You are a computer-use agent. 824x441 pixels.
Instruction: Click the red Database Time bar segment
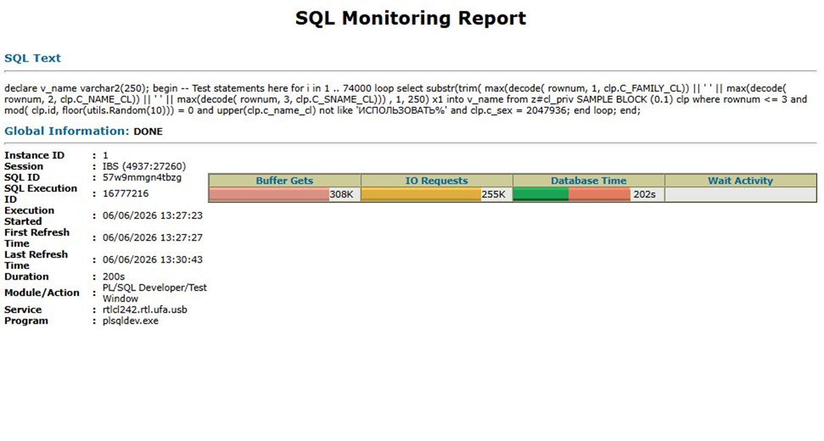(x=600, y=194)
